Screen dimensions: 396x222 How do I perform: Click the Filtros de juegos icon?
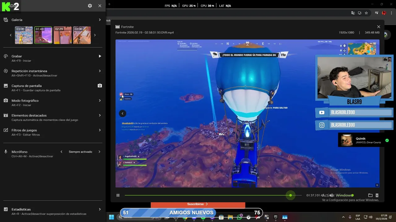click(x=6, y=130)
